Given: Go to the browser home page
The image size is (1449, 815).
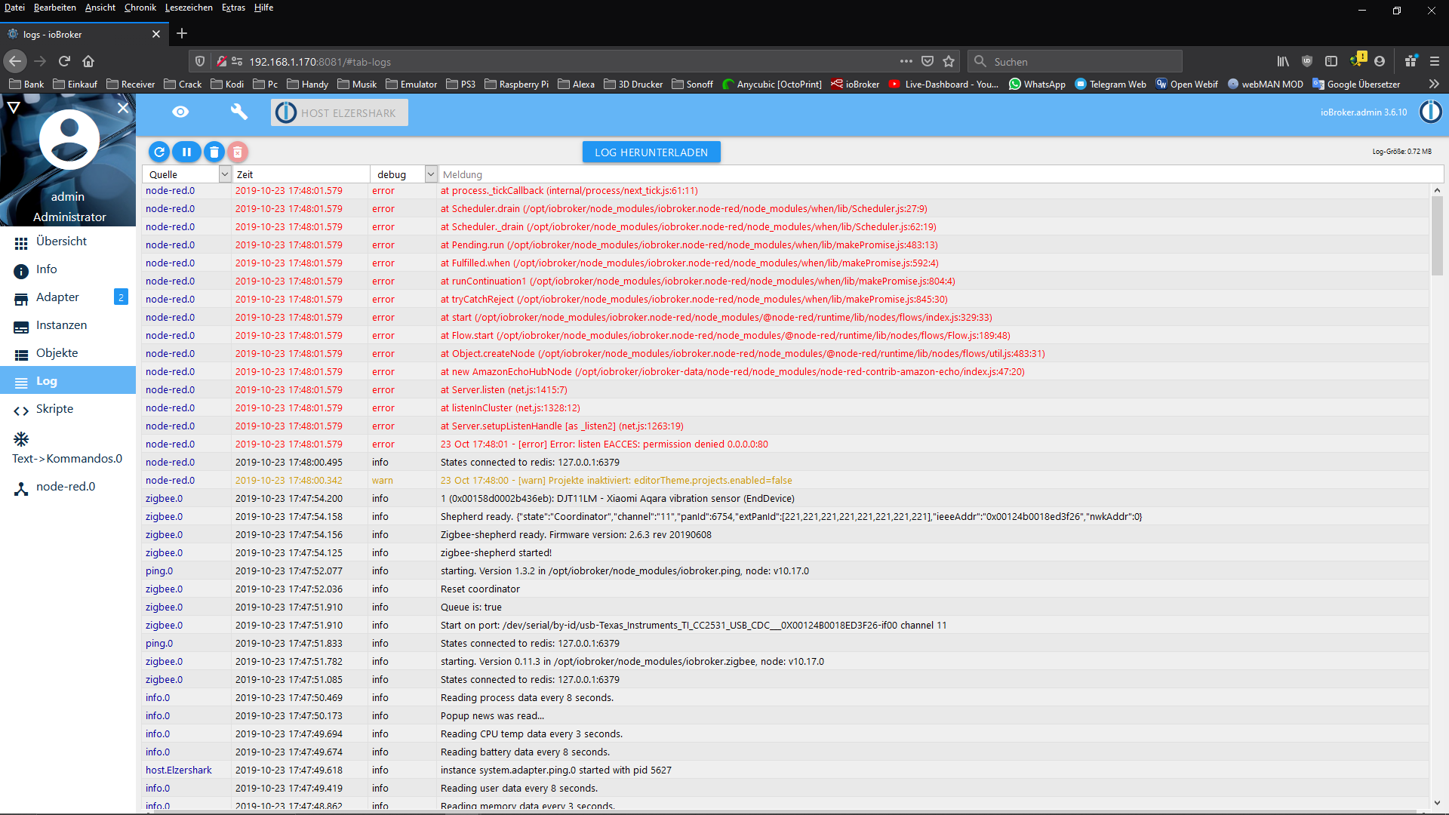Looking at the screenshot, I should [88, 61].
